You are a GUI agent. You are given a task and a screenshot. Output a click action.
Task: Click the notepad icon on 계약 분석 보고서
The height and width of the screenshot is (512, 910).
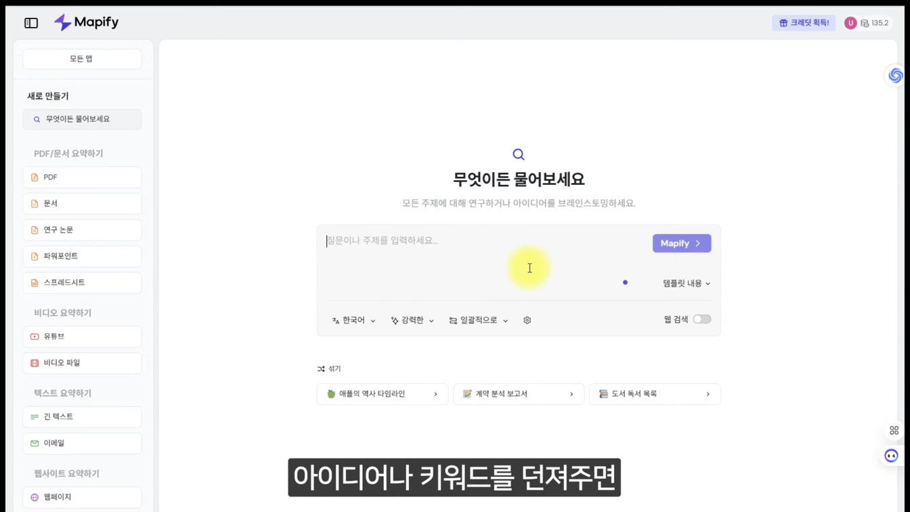click(x=467, y=394)
